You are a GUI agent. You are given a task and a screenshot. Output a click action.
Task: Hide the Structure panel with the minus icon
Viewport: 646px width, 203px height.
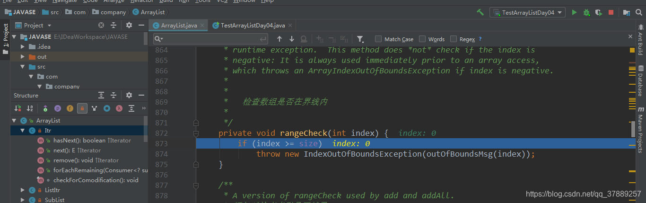tap(141, 95)
